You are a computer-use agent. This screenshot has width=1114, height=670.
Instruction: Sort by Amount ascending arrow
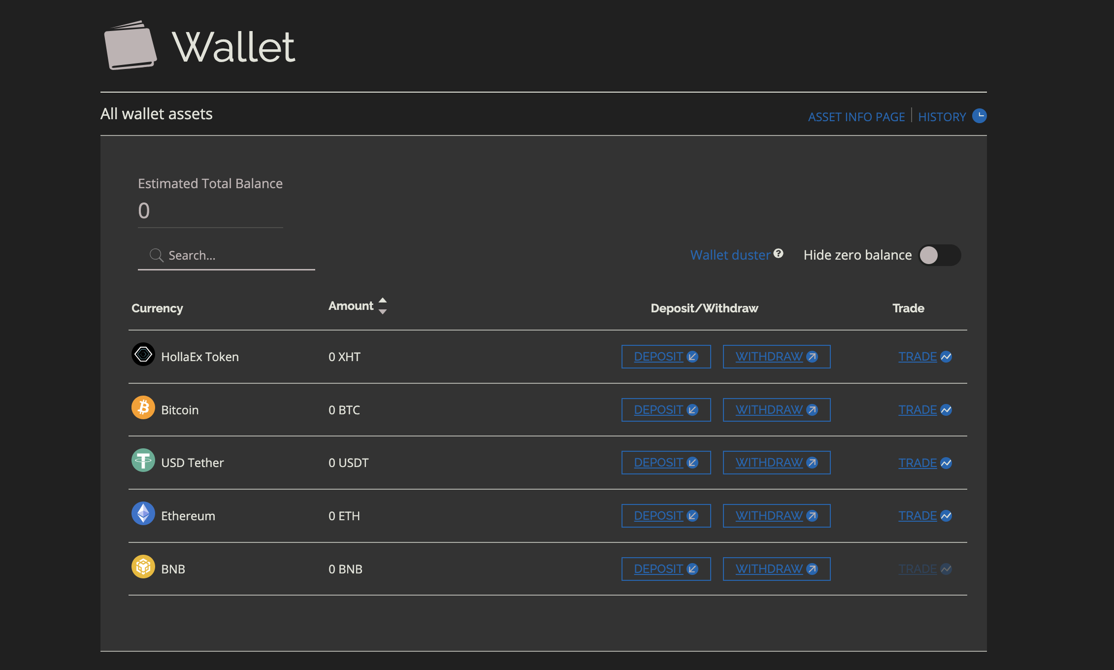[x=383, y=300]
